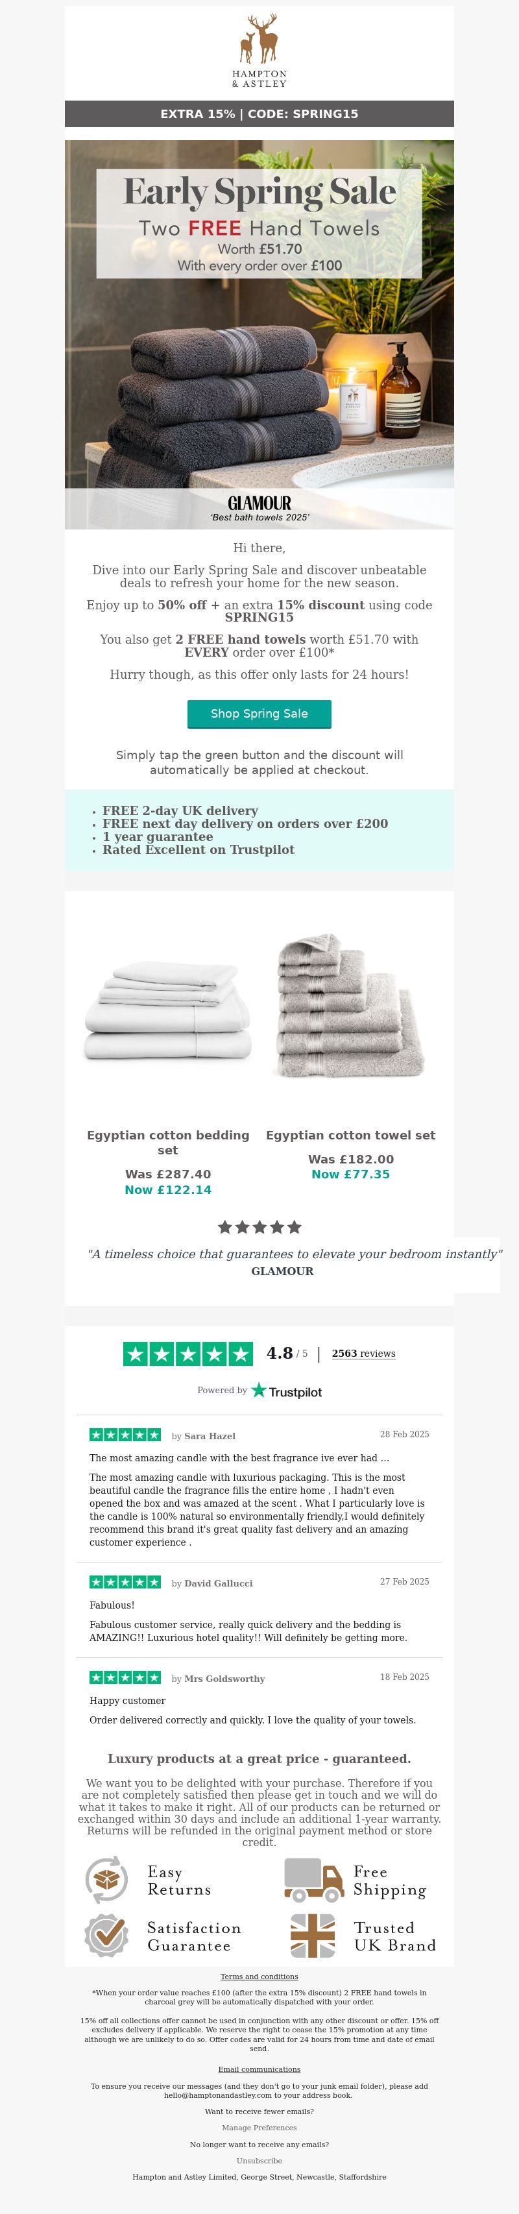The image size is (519, 2214).
Task: Click the Unsubscribe link
Action: click(259, 2161)
